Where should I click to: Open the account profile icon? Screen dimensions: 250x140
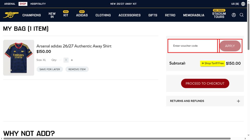(234, 15)
